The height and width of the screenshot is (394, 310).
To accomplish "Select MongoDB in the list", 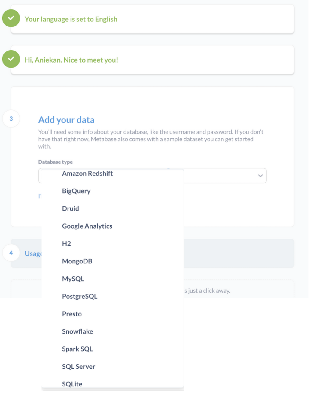I will coord(77,261).
